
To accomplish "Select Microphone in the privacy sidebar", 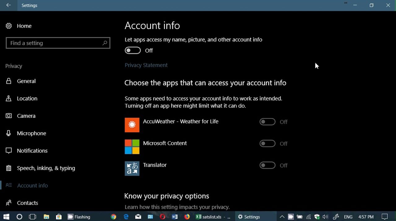I will [x=32, y=134].
